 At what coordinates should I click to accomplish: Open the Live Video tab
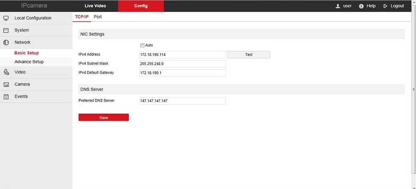(95, 6)
